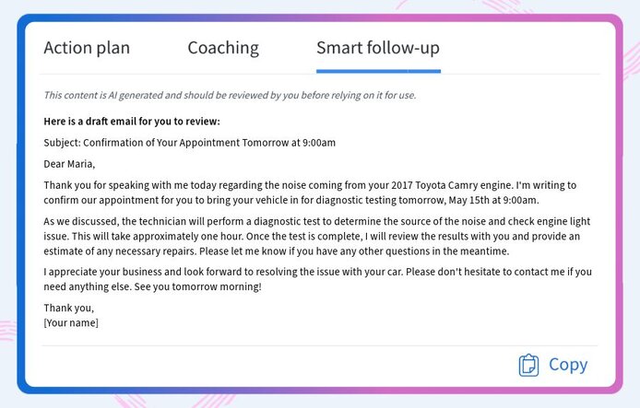
Task: Click the "Thank you," sign-off line
Action: coord(68,309)
